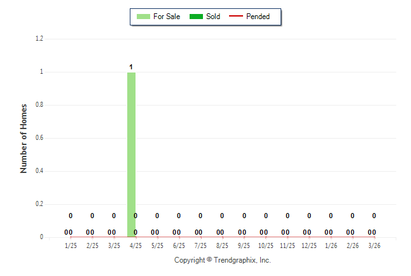
Task: Click the Number of Homes axis title
Action: (x=24, y=138)
